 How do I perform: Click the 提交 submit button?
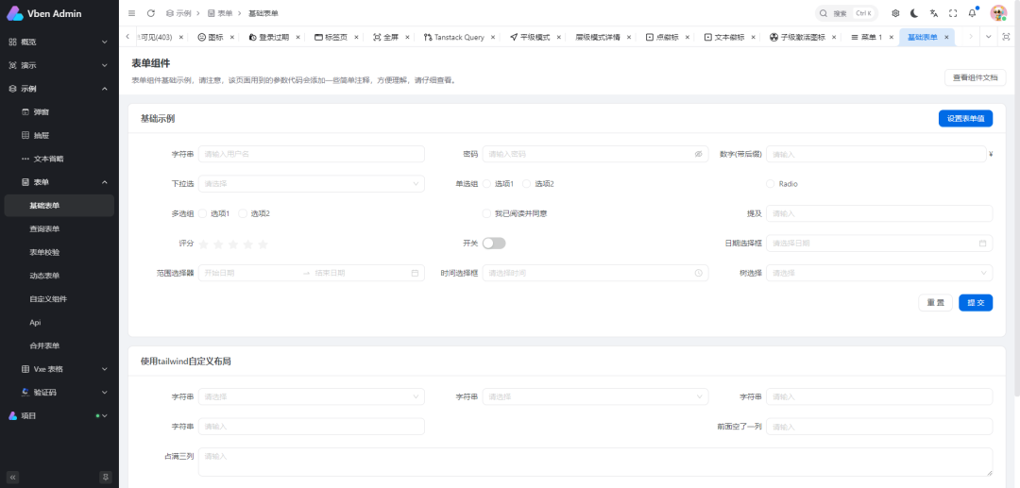[x=975, y=303]
